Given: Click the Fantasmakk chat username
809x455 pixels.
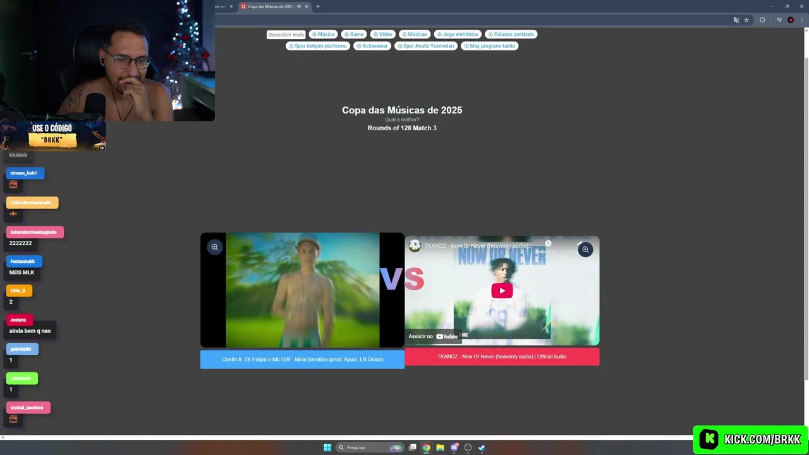Looking at the screenshot, I should click(23, 261).
